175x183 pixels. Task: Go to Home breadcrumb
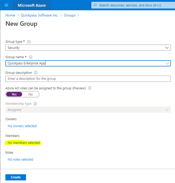pos(10,15)
